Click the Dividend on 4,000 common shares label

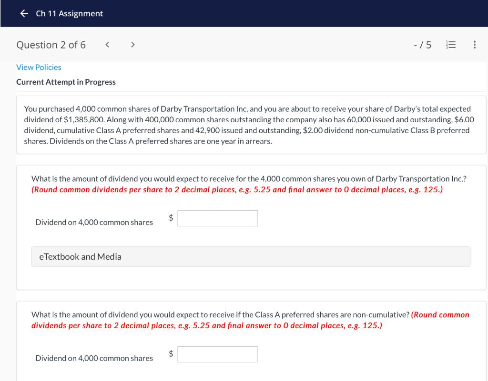94,222
